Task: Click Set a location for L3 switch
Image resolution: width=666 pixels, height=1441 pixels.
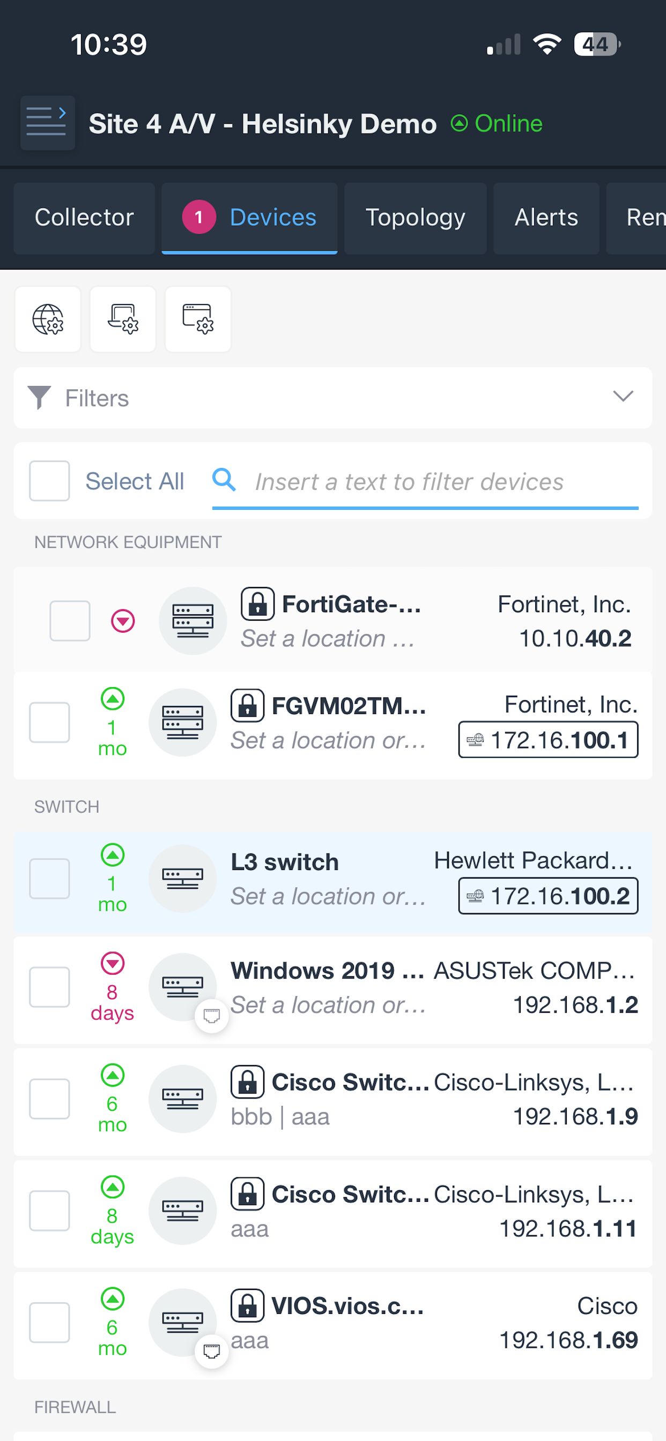Action: tap(328, 896)
